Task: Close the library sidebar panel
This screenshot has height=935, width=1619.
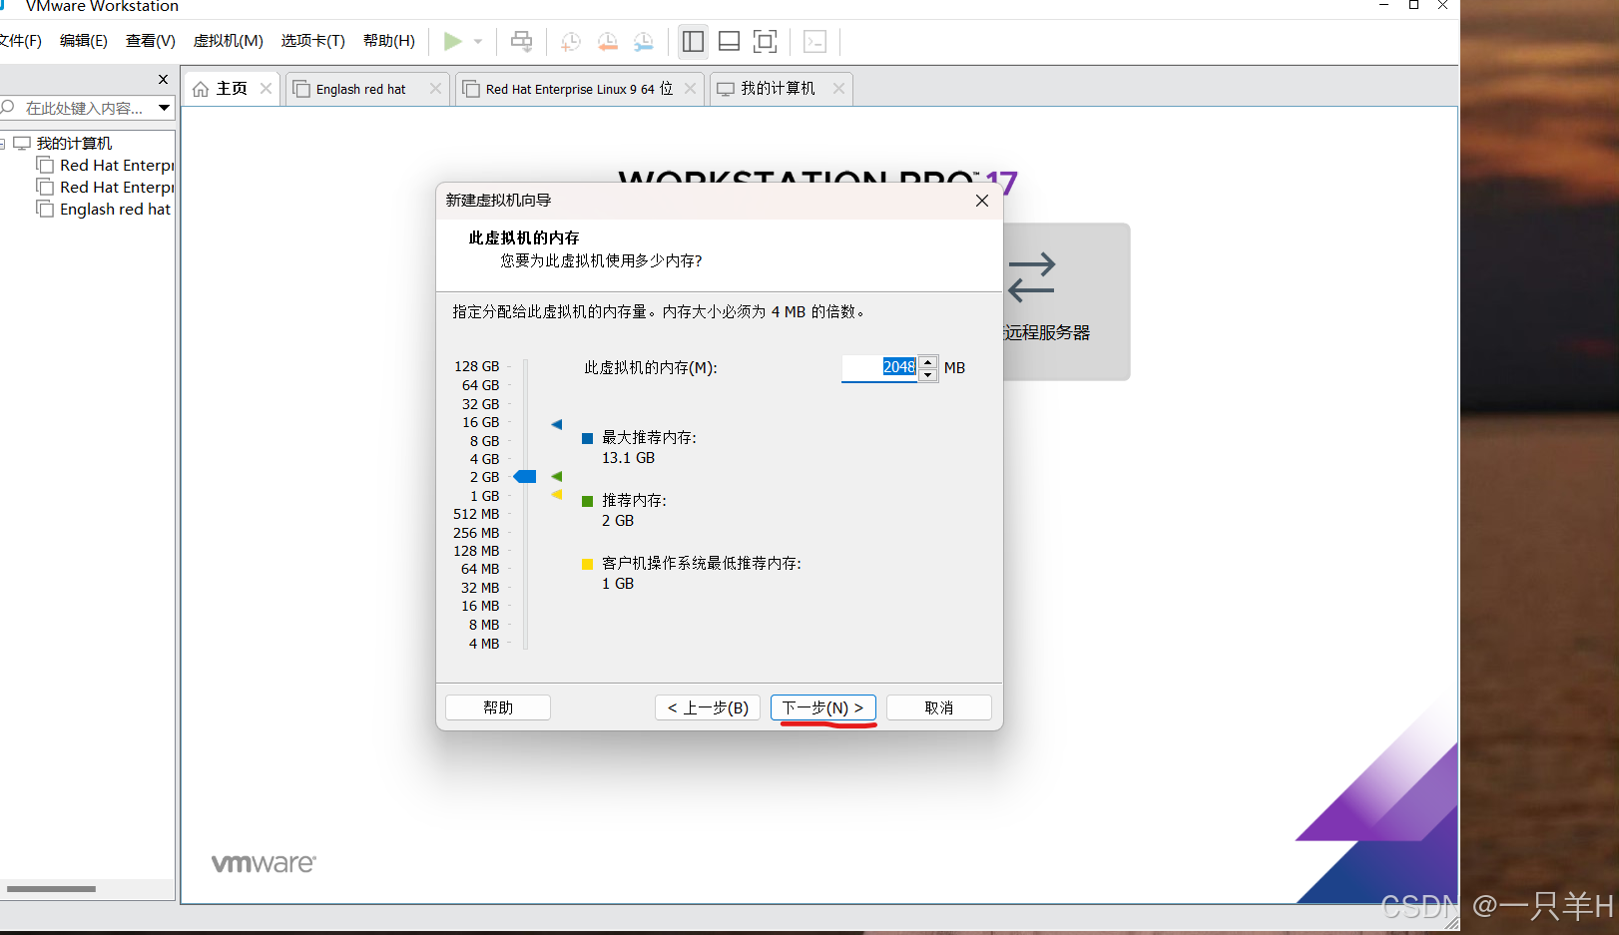Action: click(164, 79)
